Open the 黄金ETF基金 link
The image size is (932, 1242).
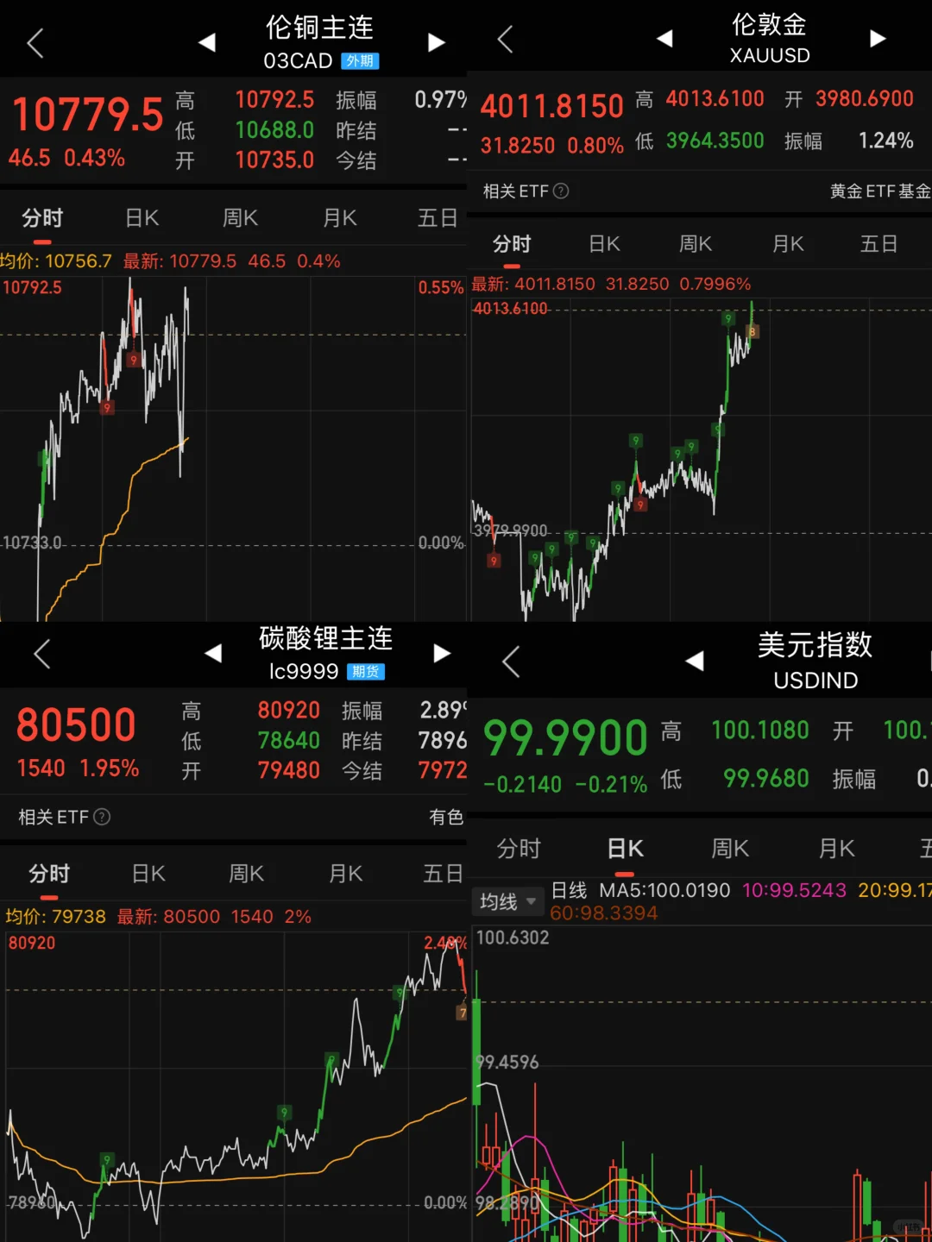click(880, 191)
